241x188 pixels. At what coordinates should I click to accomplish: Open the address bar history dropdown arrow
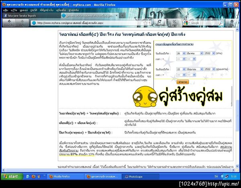[149, 23]
